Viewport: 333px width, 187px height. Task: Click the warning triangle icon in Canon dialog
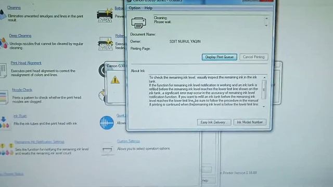(115, 80)
